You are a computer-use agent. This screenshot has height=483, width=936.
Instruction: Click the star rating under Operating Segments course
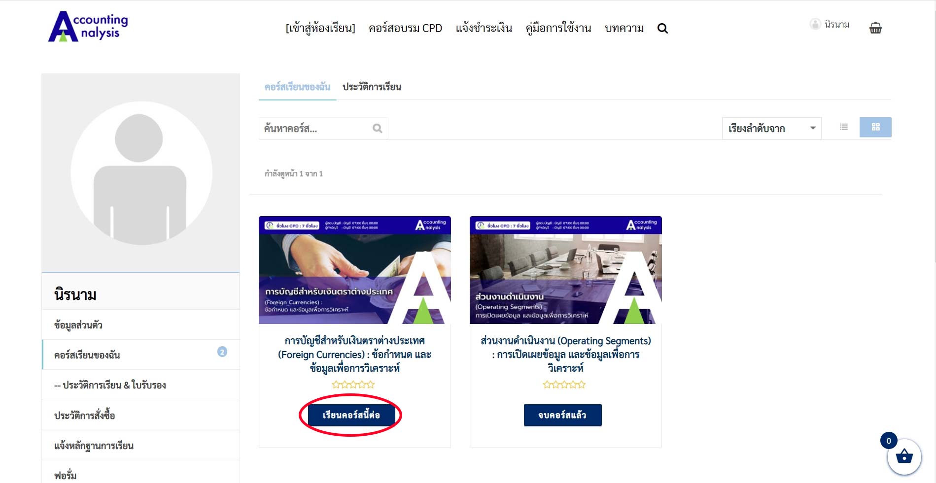(x=564, y=385)
